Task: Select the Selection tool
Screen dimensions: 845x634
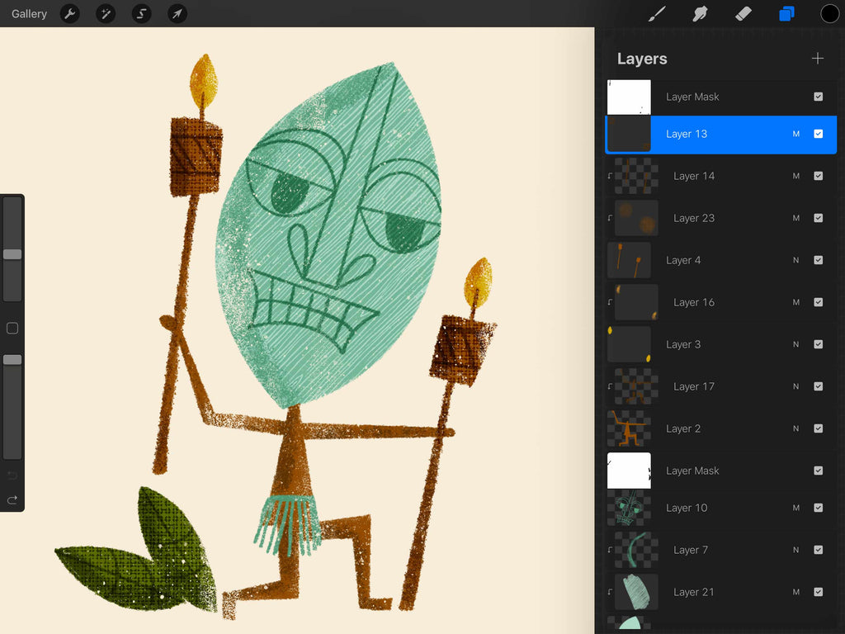Action: tap(141, 13)
